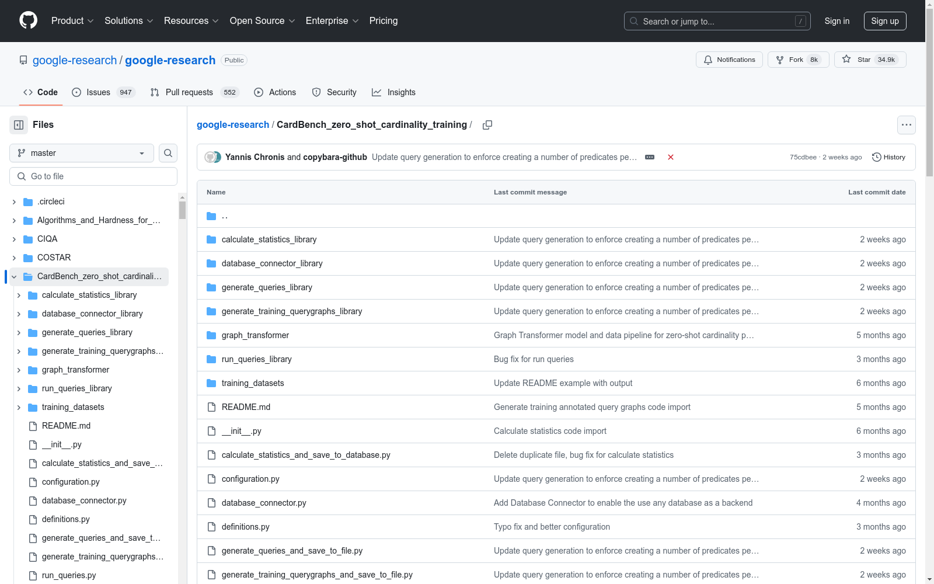Click the .circleci folder icon in sidebar

click(x=28, y=201)
